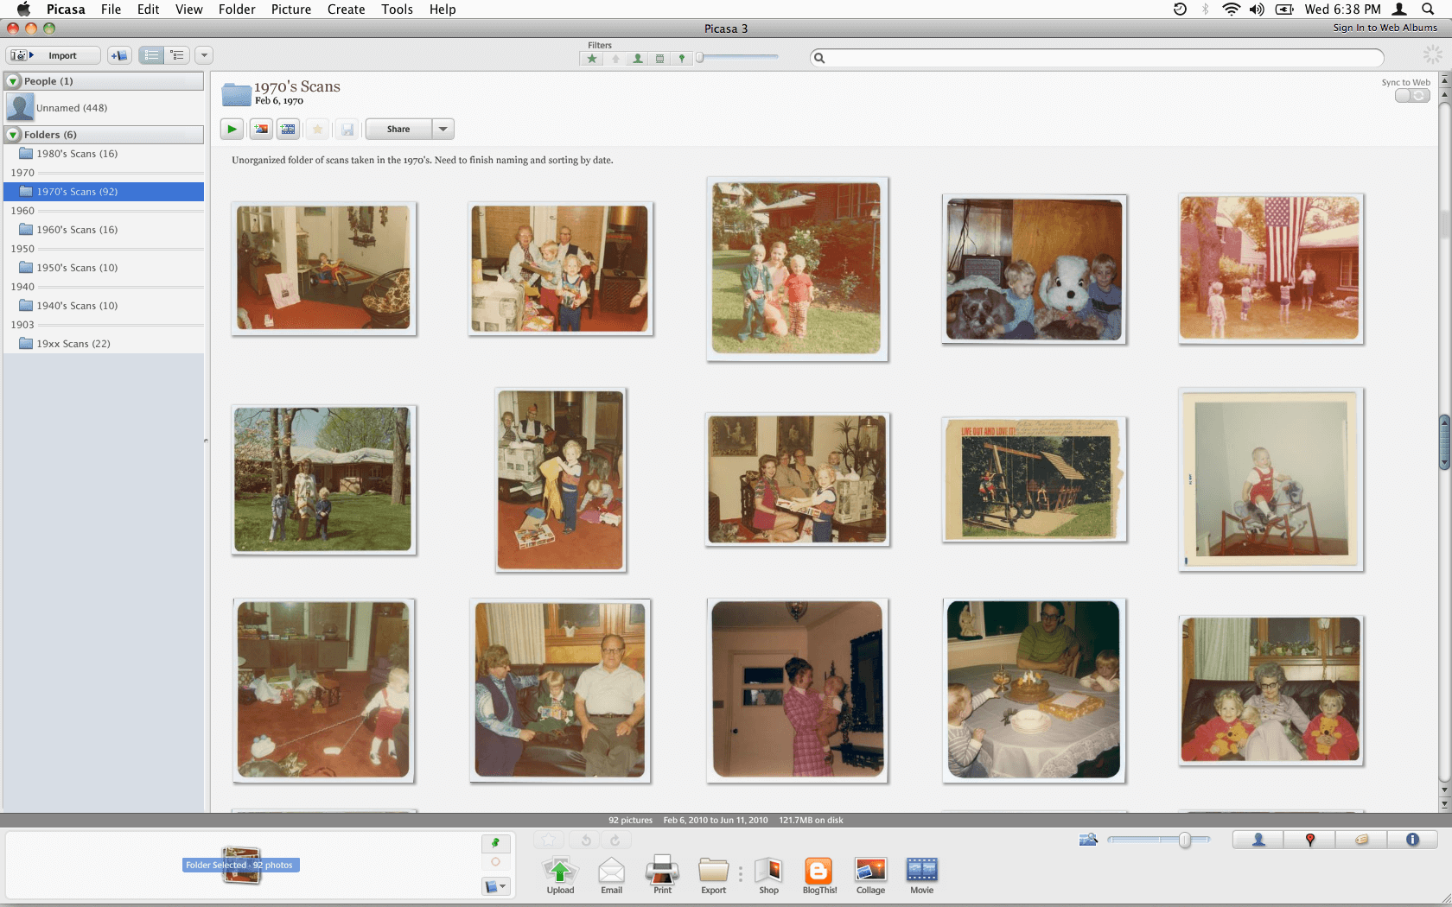
Task: Turn on Sync to Web
Action: pyautogui.click(x=1412, y=95)
